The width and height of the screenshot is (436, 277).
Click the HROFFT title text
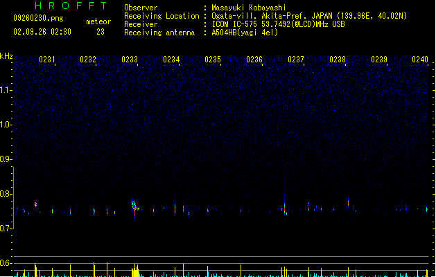(x=71, y=6)
